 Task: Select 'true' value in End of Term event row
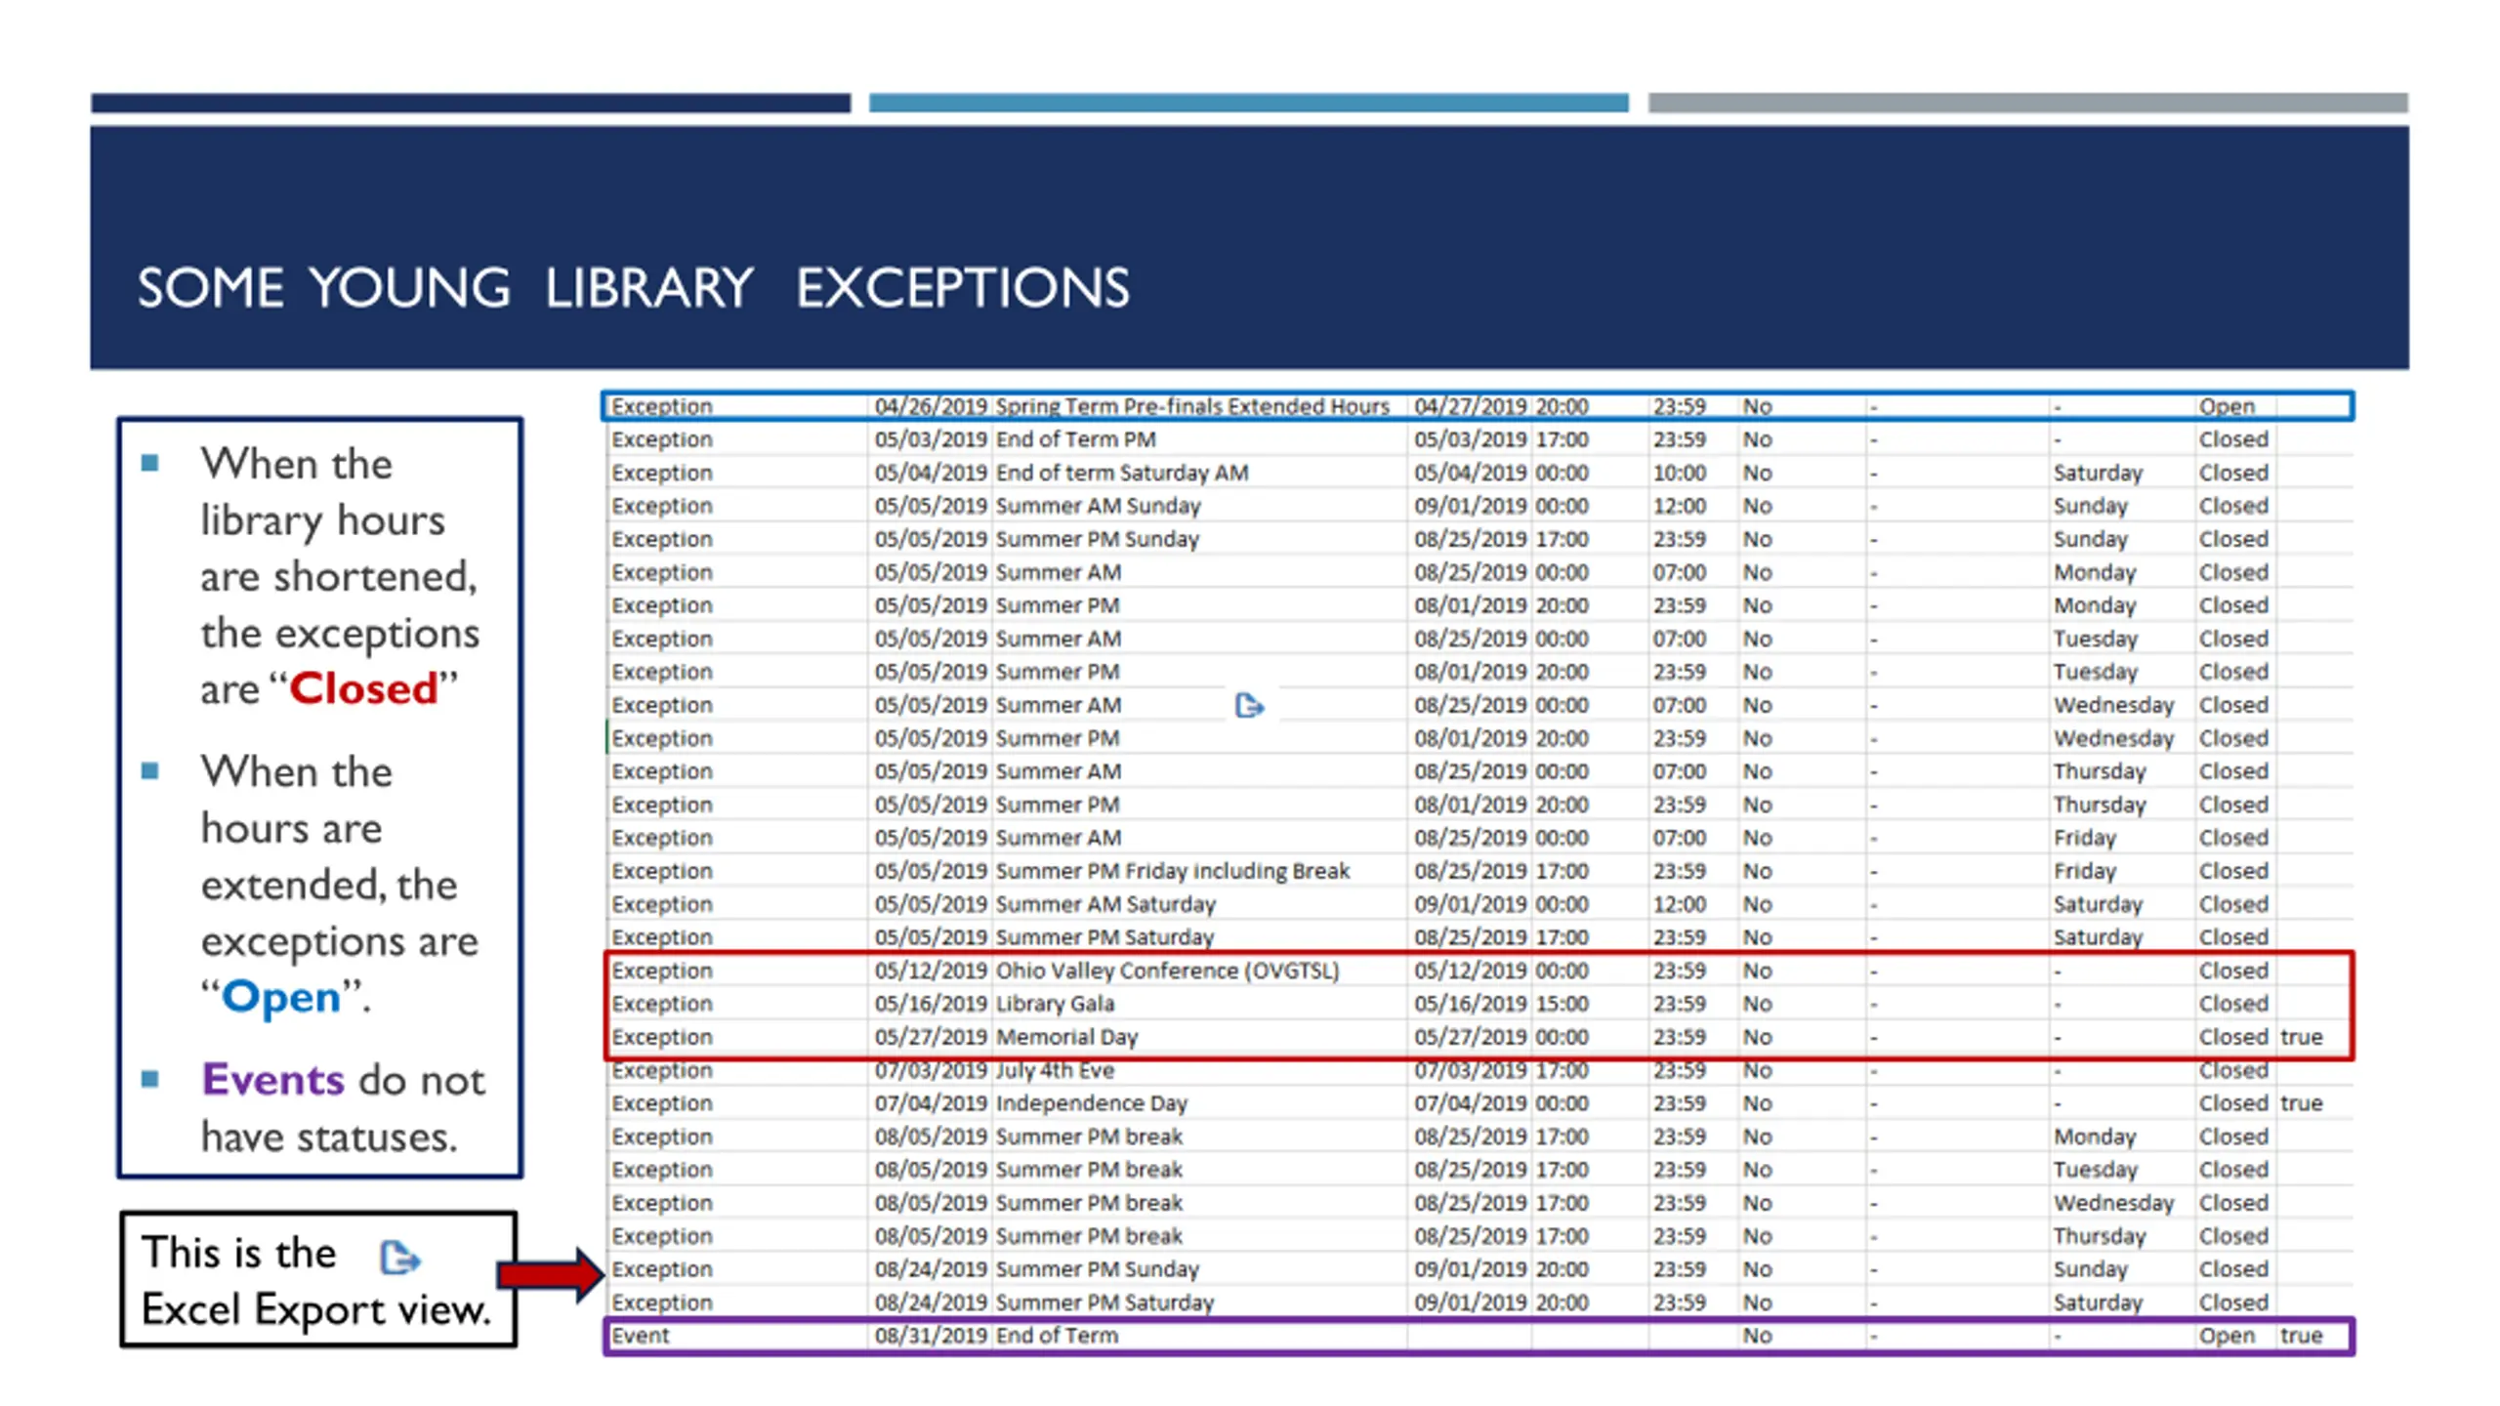click(x=2301, y=1336)
